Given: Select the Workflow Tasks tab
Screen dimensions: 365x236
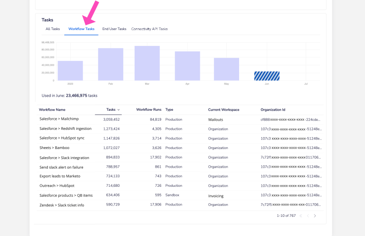Looking at the screenshot, I should point(81,29).
